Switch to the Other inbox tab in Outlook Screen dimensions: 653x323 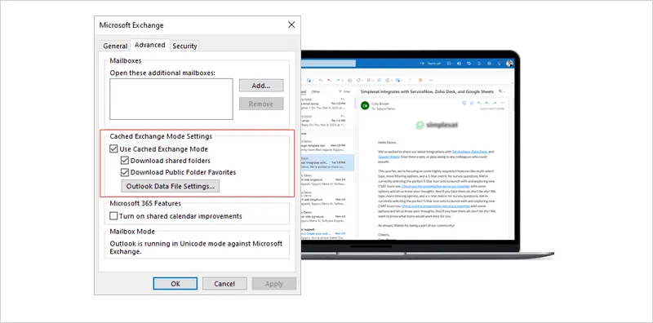coord(316,91)
